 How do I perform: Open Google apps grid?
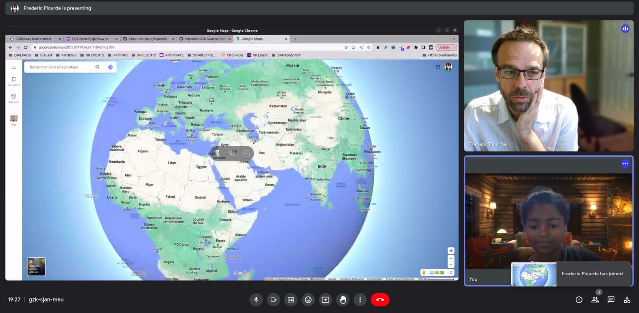point(438,67)
